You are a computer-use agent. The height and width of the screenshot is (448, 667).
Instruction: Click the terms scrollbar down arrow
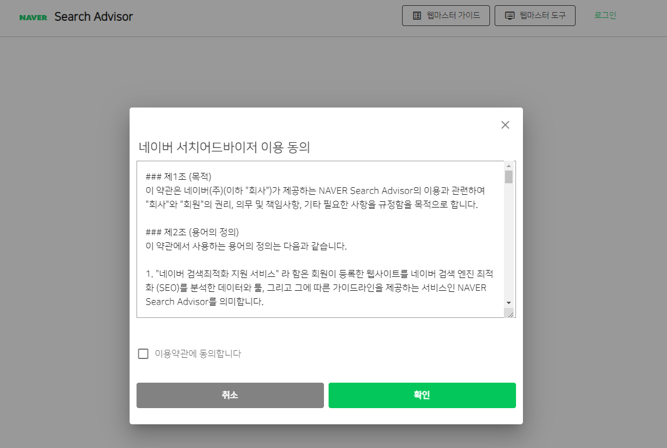pos(508,303)
